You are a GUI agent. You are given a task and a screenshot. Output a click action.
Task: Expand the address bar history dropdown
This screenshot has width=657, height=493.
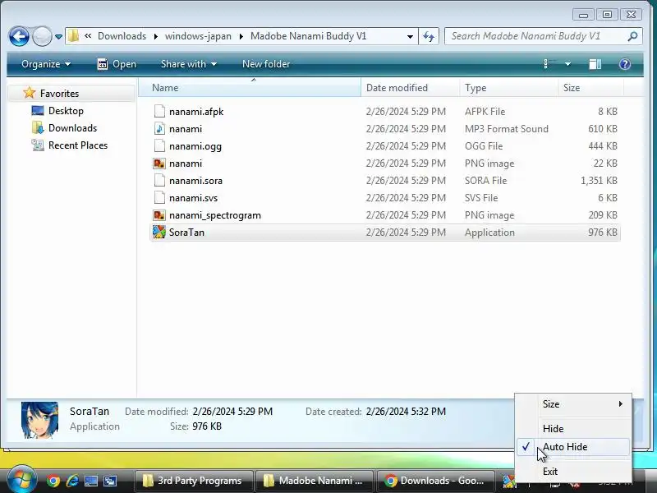click(410, 36)
